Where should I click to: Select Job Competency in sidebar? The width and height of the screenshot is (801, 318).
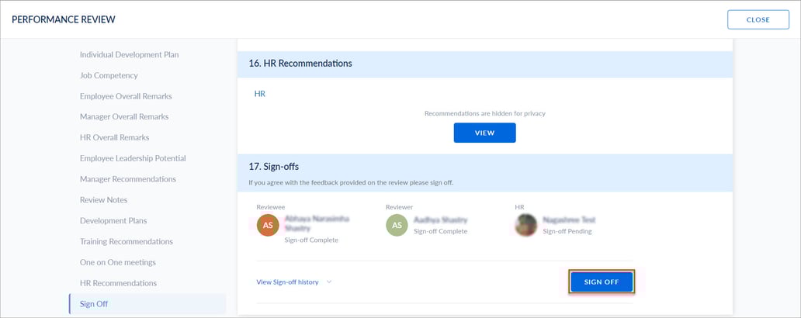pyautogui.click(x=109, y=76)
